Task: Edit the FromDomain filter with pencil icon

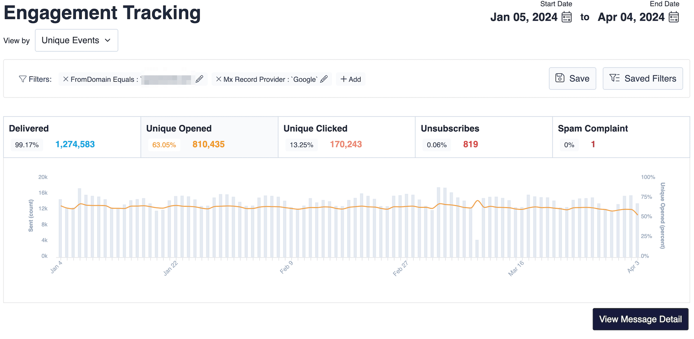Action: pyautogui.click(x=200, y=79)
